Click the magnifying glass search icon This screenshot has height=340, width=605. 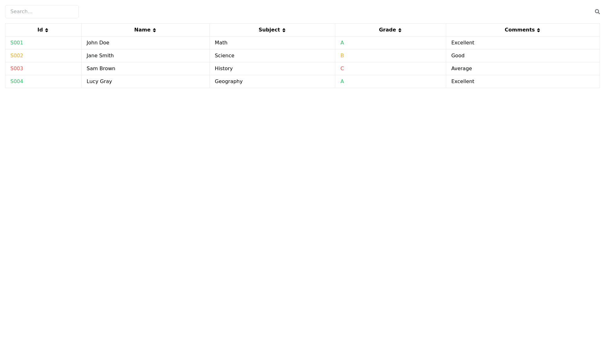[x=597, y=12]
